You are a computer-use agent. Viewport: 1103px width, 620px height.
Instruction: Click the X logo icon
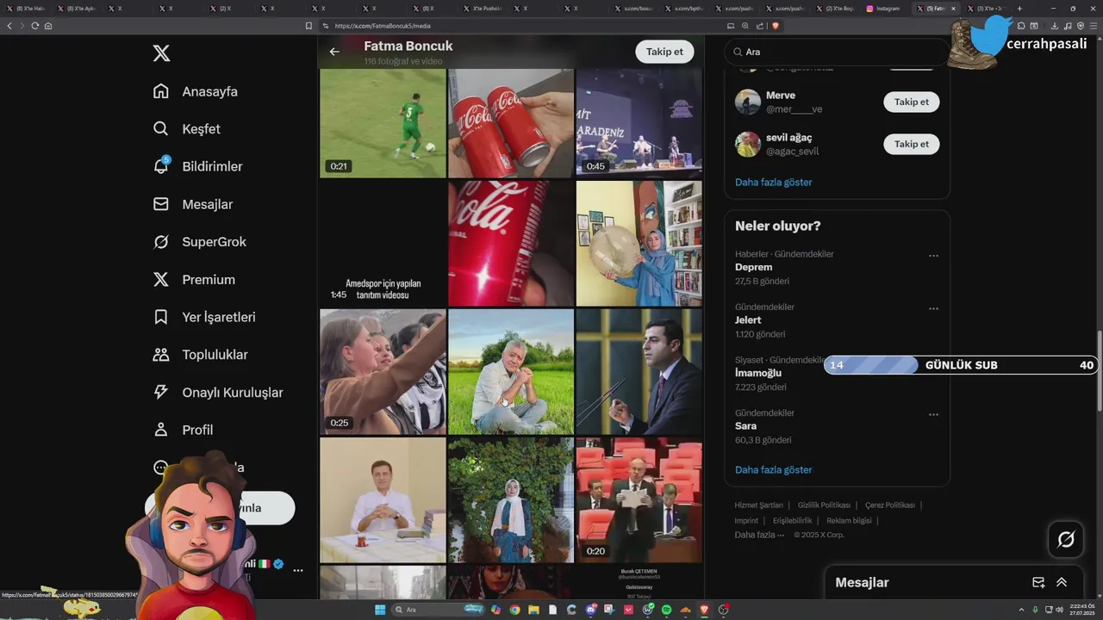161,53
